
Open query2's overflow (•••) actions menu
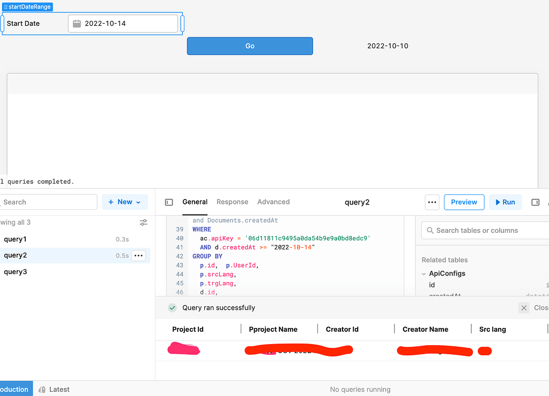pos(138,255)
